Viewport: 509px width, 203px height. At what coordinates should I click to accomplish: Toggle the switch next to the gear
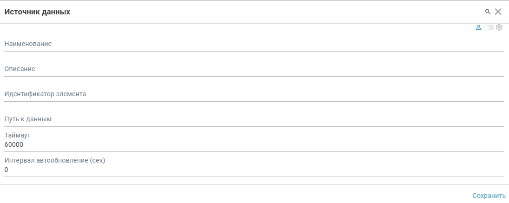489,28
